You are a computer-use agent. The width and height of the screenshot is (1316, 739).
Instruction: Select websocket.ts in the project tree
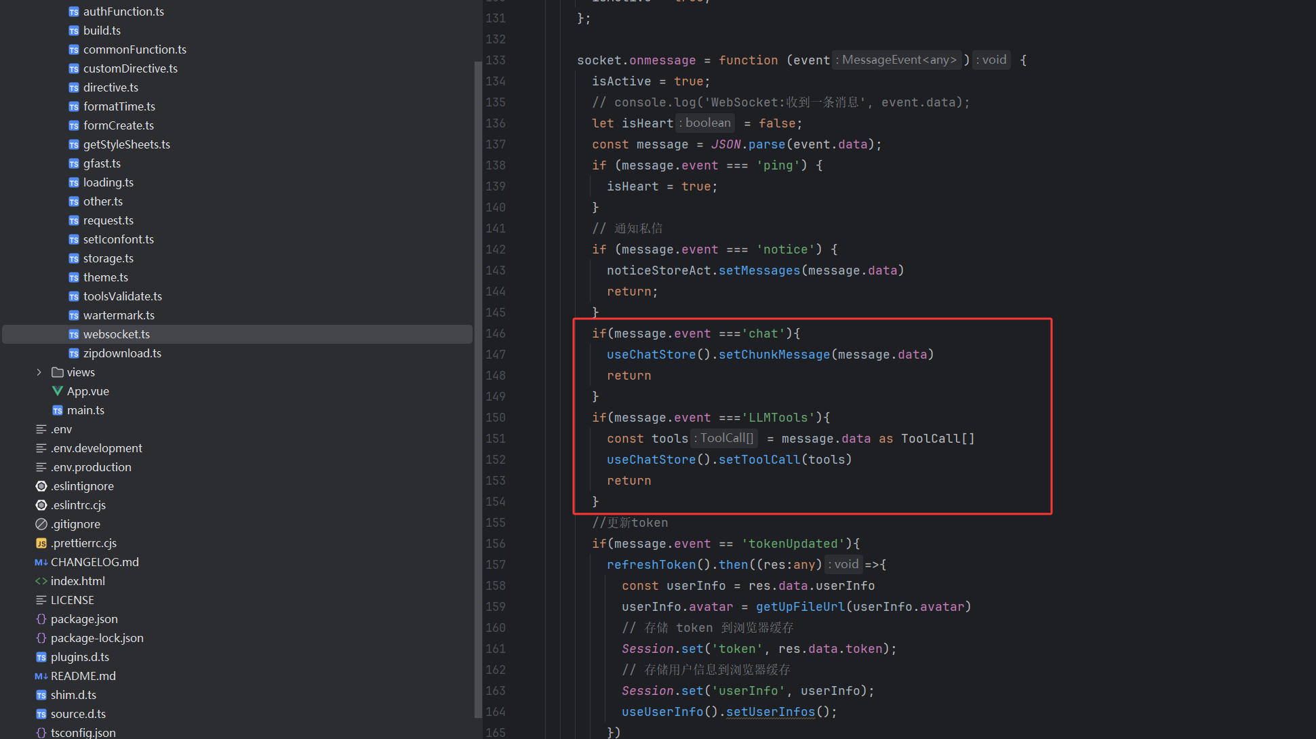[116, 334]
